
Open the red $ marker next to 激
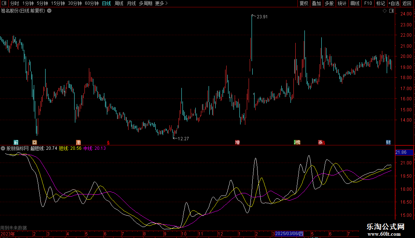[x=108, y=142]
